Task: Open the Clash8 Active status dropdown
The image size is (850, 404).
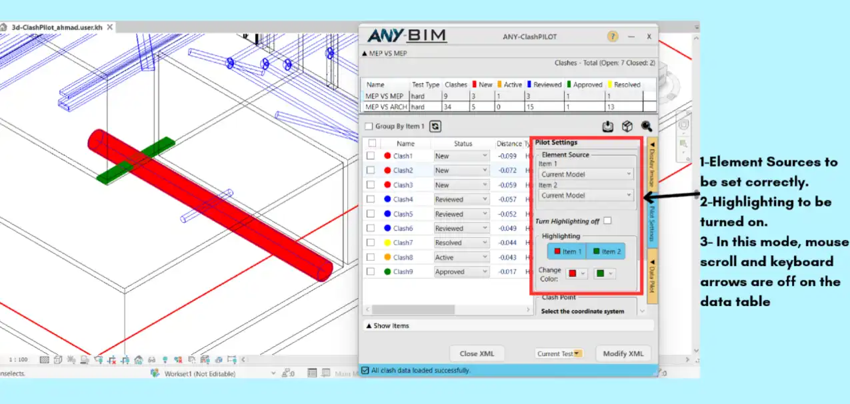Action: (461, 257)
